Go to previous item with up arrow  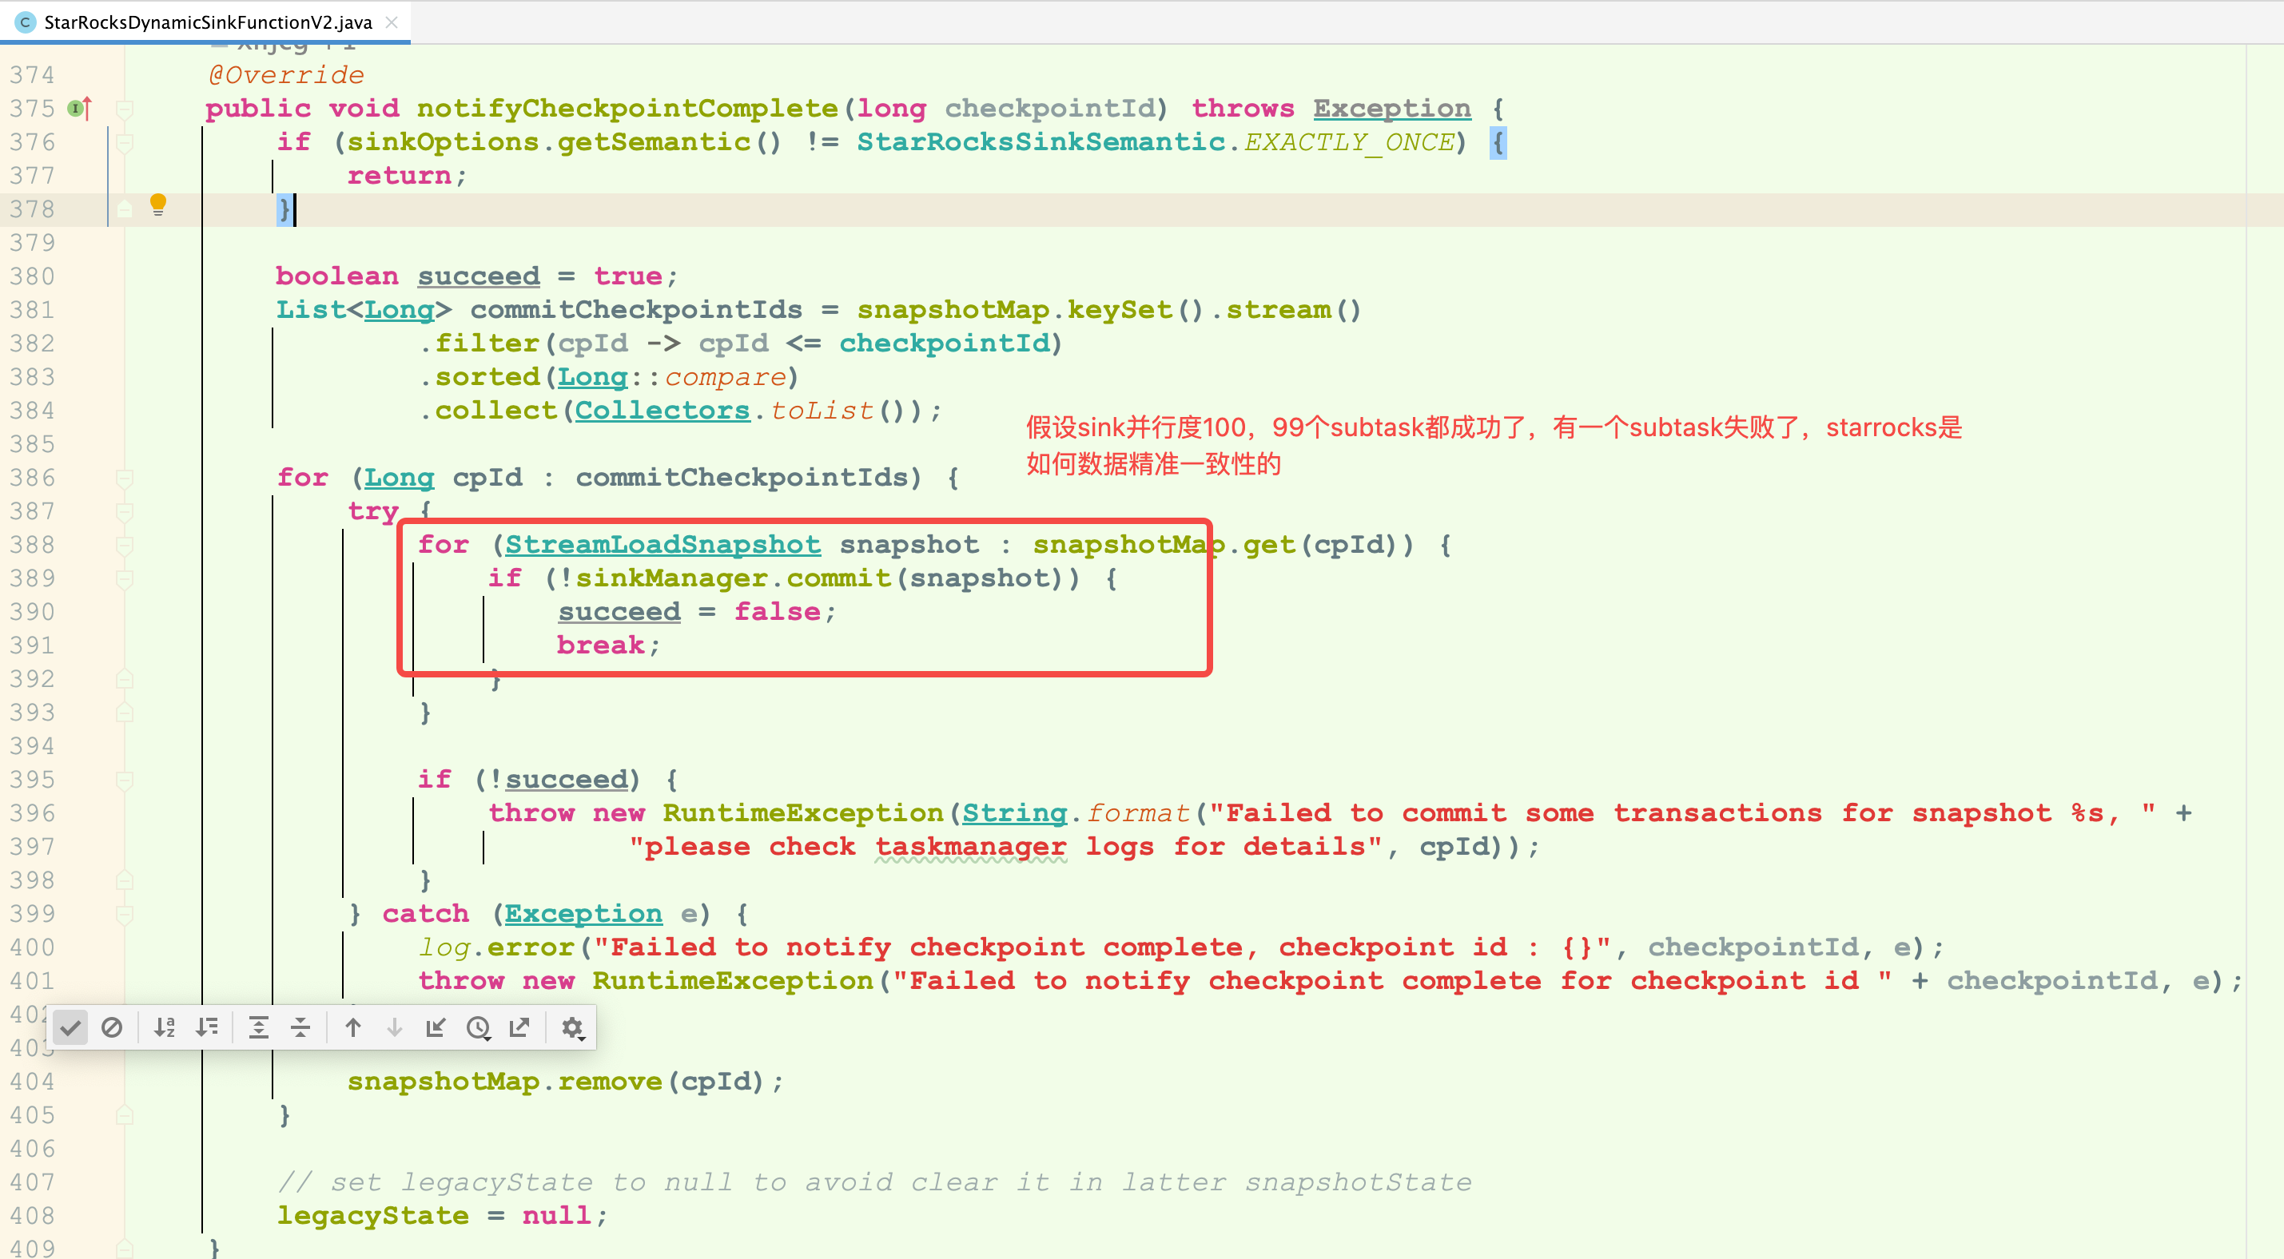[x=353, y=1027]
